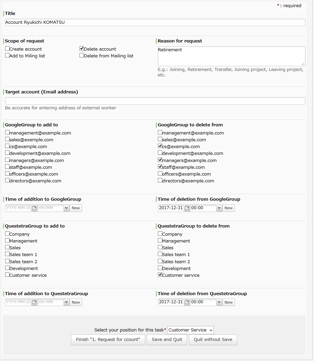The image size is (314, 361).
Task: Open the position selector showing Customer Service
Action: pyautogui.click(x=190, y=330)
